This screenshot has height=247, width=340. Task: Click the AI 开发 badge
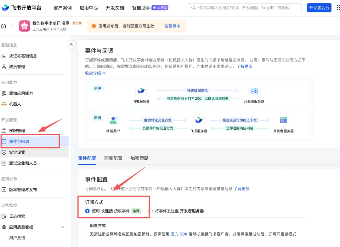pyautogui.click(x=160, y=8)
